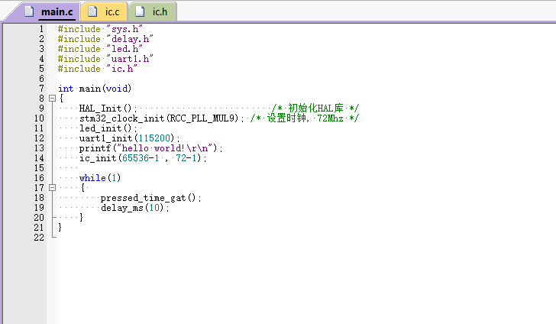The height and width of the screenshot is (324, 556).
Task: Click the closing brace on line 21
Action: pos(60,227)
